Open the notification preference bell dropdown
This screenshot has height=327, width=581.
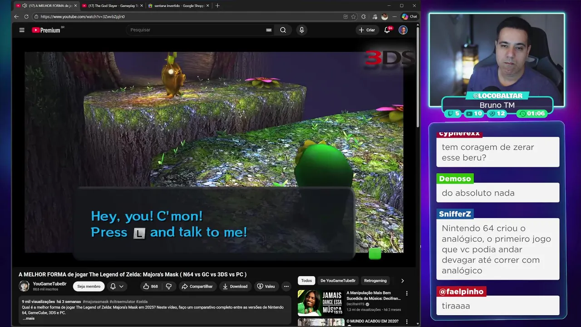click(x=117, y=287)
